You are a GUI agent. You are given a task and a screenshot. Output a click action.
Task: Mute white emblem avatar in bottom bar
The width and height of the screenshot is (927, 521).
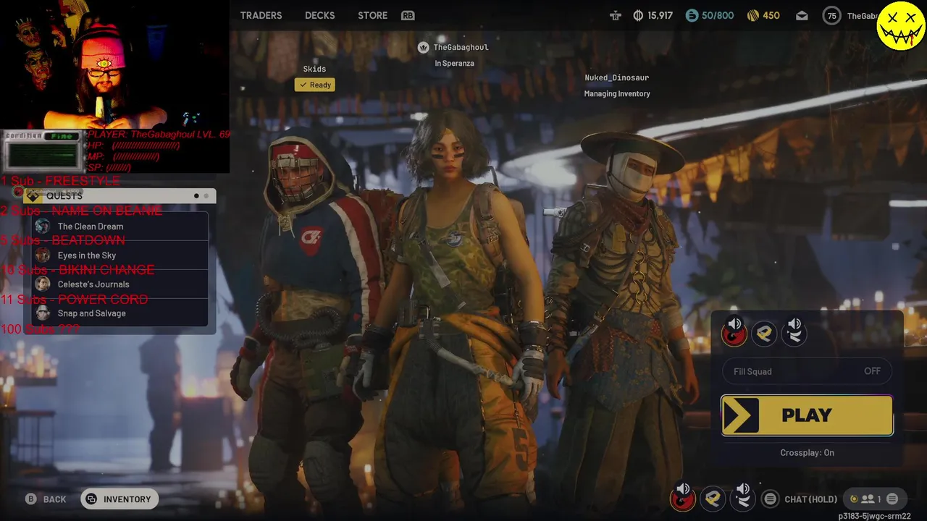(742, 498)
